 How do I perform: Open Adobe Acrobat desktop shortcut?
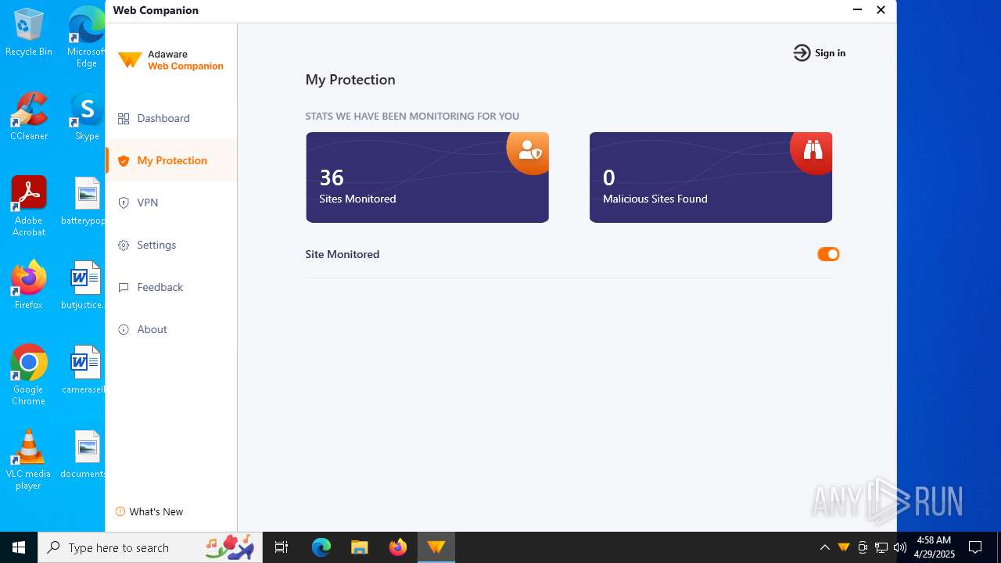pos(29,206)
